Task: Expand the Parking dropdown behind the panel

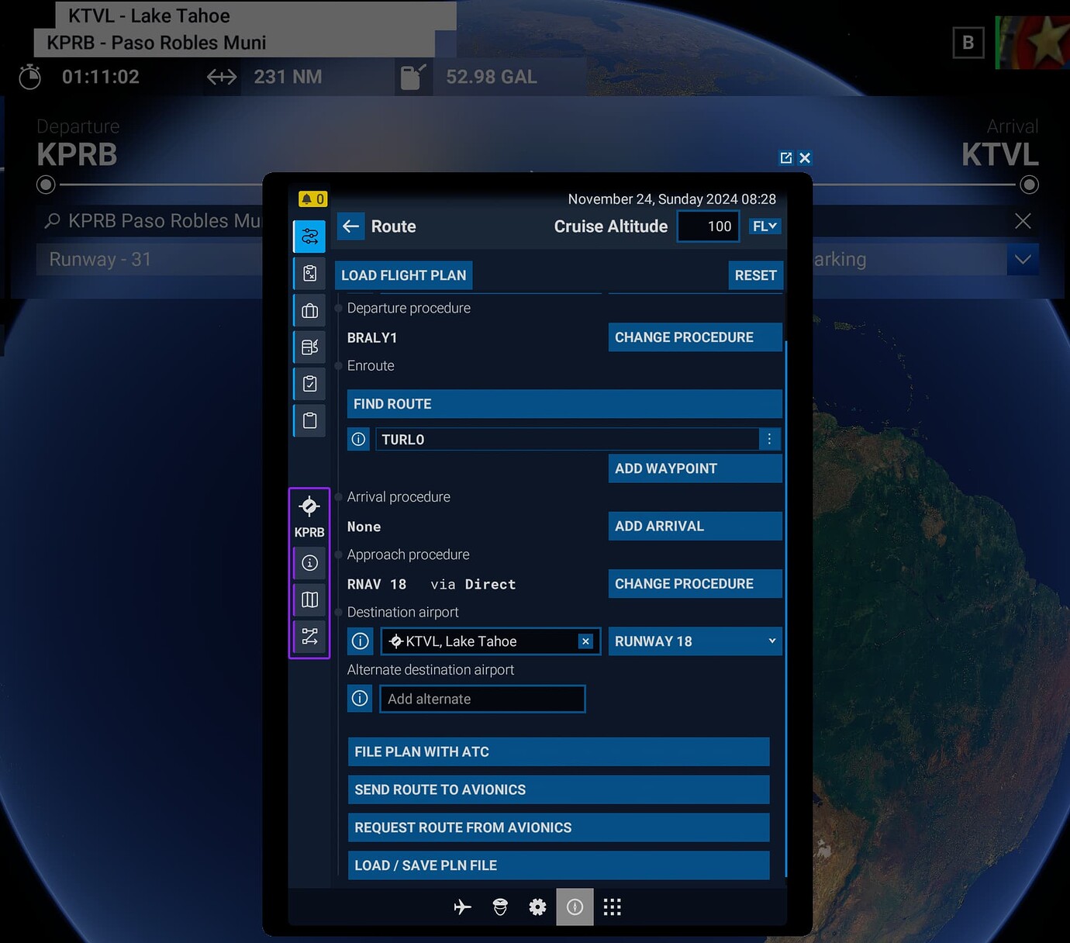Action: pyautogui.click(x=1022, y=259)
